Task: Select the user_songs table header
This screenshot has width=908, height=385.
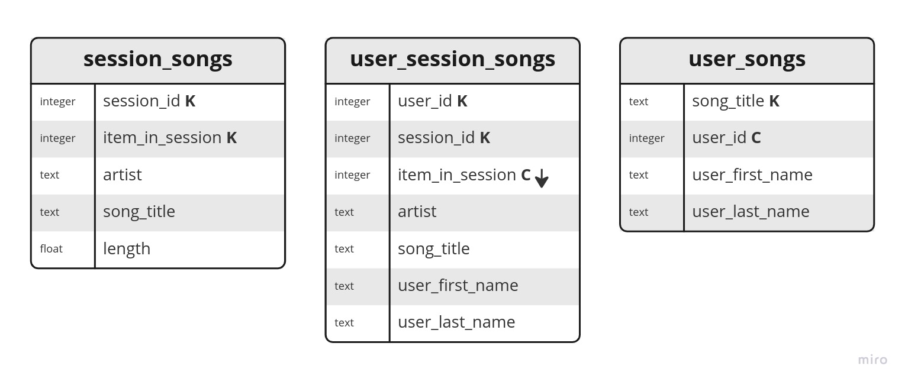Action: tap(747, 60)
